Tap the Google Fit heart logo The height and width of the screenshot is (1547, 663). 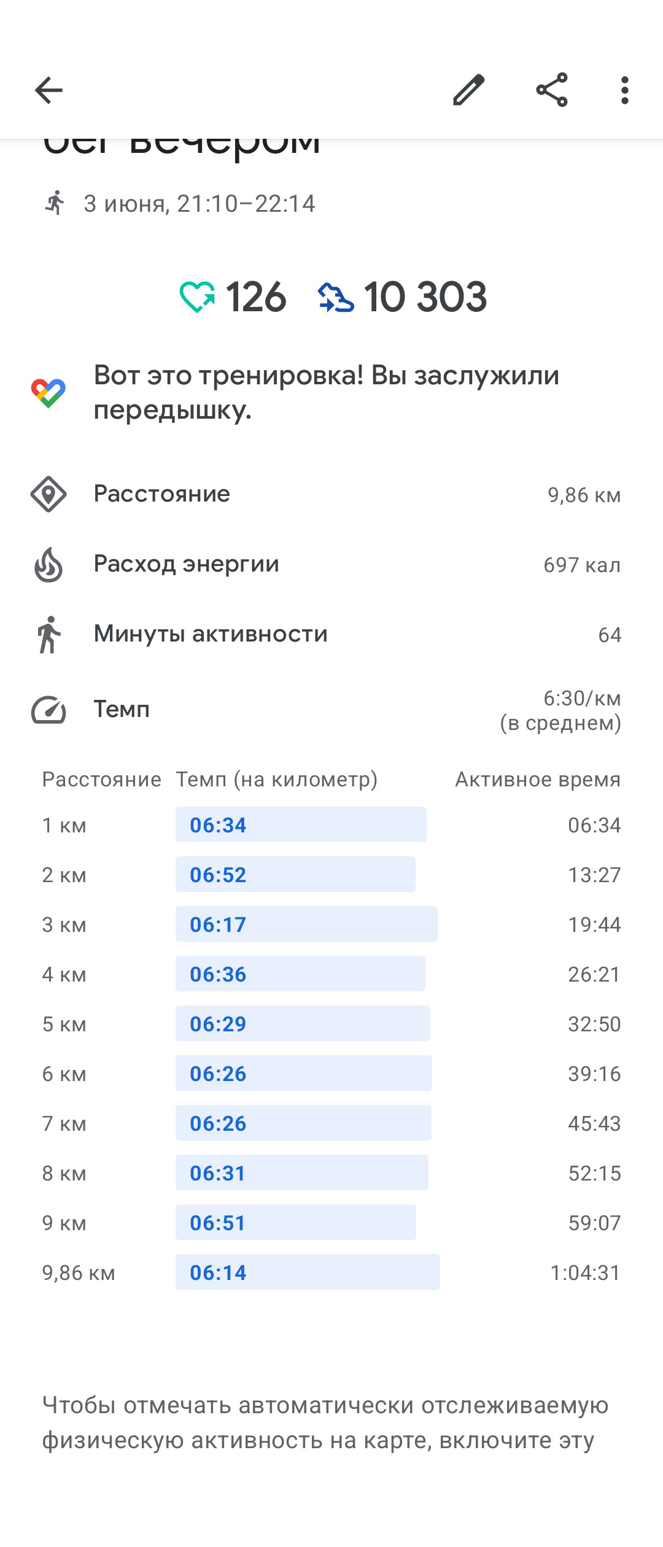pyautogui.click(x=48, y=393)
